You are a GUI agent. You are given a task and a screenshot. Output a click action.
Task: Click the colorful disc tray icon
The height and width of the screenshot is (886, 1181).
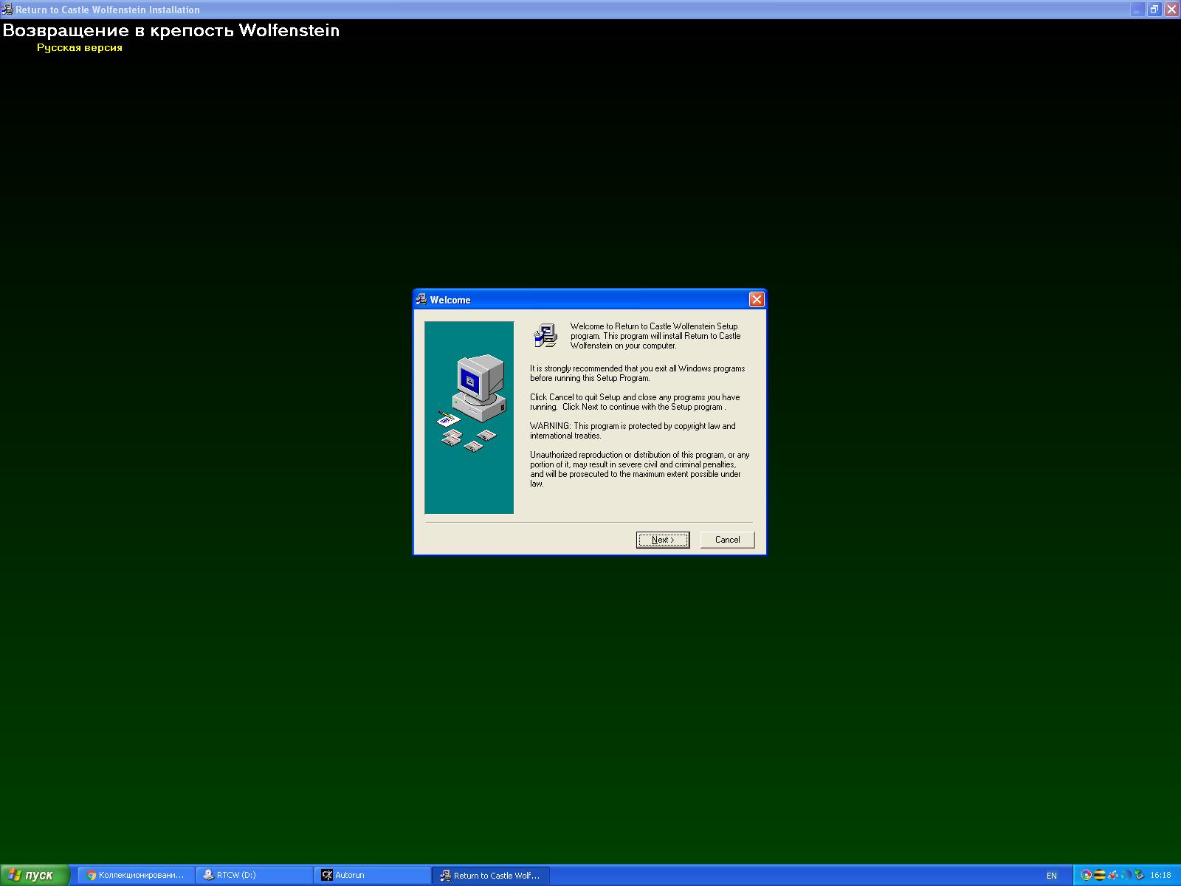(1086, 875)
